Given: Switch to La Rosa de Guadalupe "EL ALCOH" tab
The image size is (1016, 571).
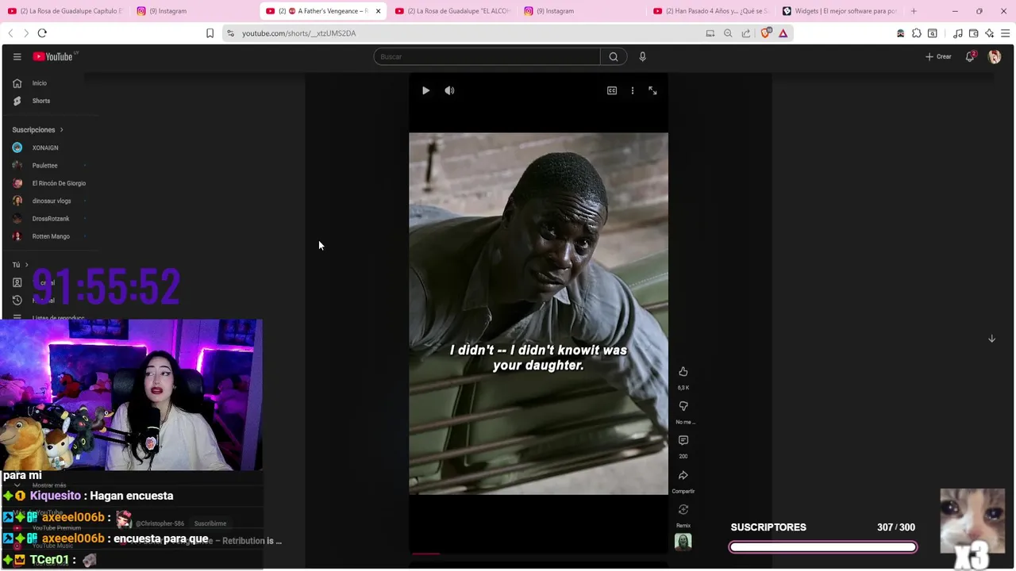Looking at the screenshot, I should point(453,11).
